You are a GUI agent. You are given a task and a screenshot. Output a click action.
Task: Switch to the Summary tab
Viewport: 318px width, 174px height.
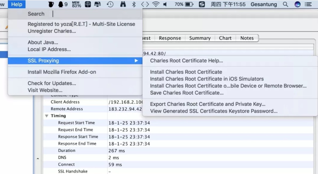(x=200, y=38)
